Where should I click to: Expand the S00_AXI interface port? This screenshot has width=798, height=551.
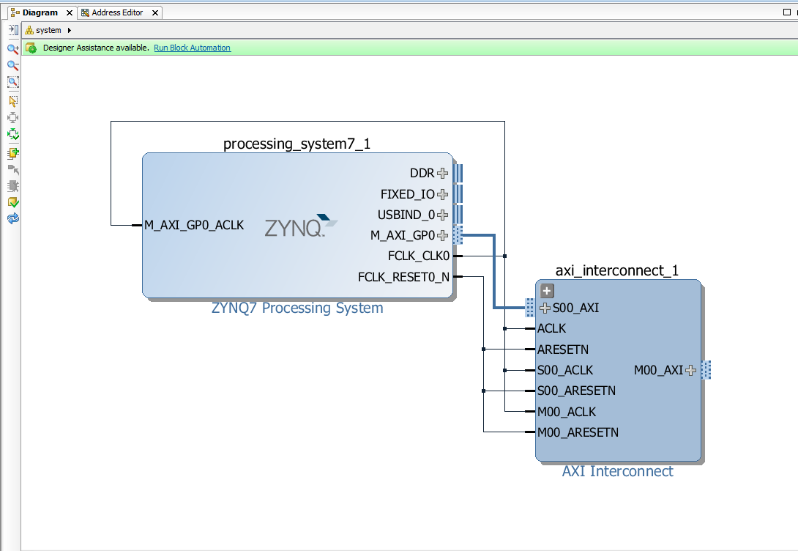(544, 308)
